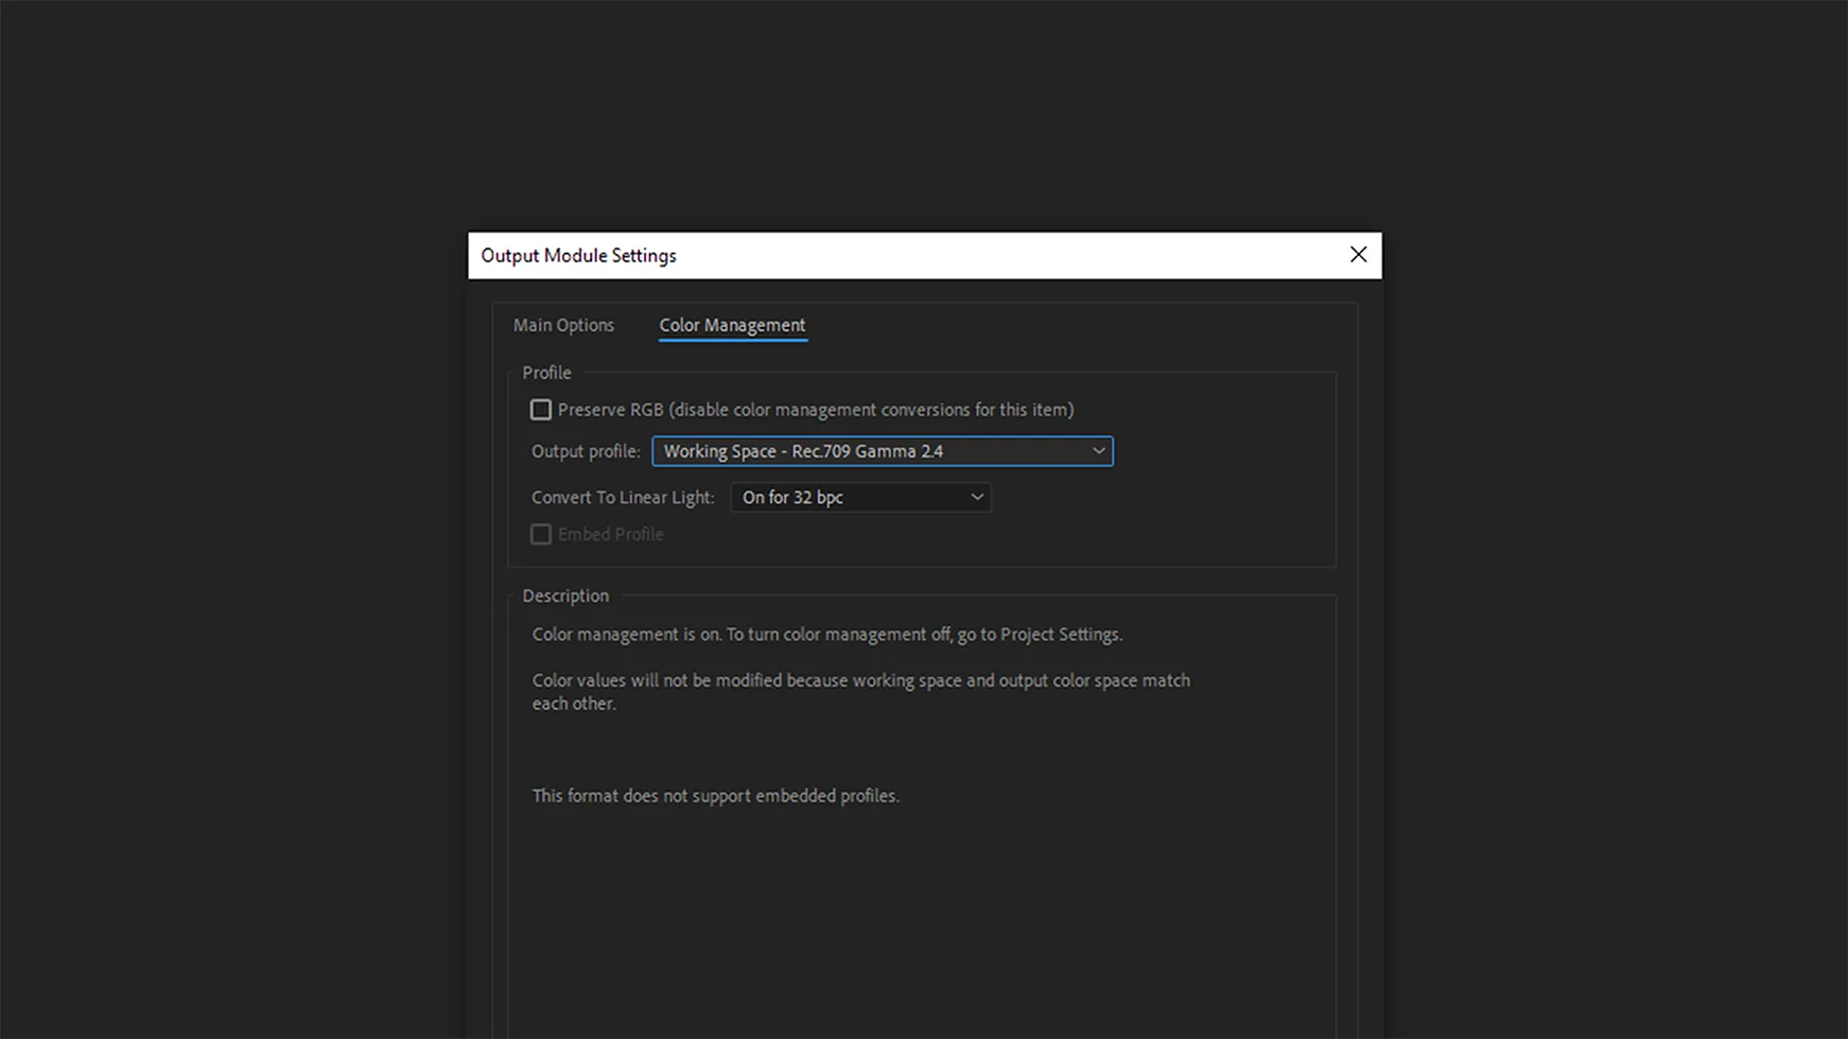Viewport: 1848px width, 1039px height.
Task: Click the Output Module Settings title text
Action: (x=578, y=256)
